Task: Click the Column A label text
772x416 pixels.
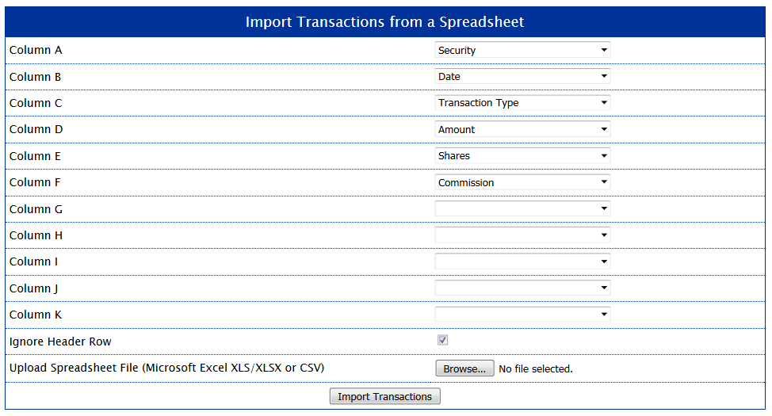Action: coord(36,50)
